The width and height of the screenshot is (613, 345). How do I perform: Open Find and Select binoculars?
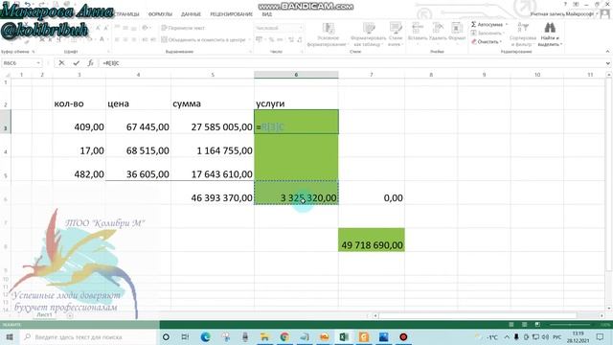(x=550, y=34)
